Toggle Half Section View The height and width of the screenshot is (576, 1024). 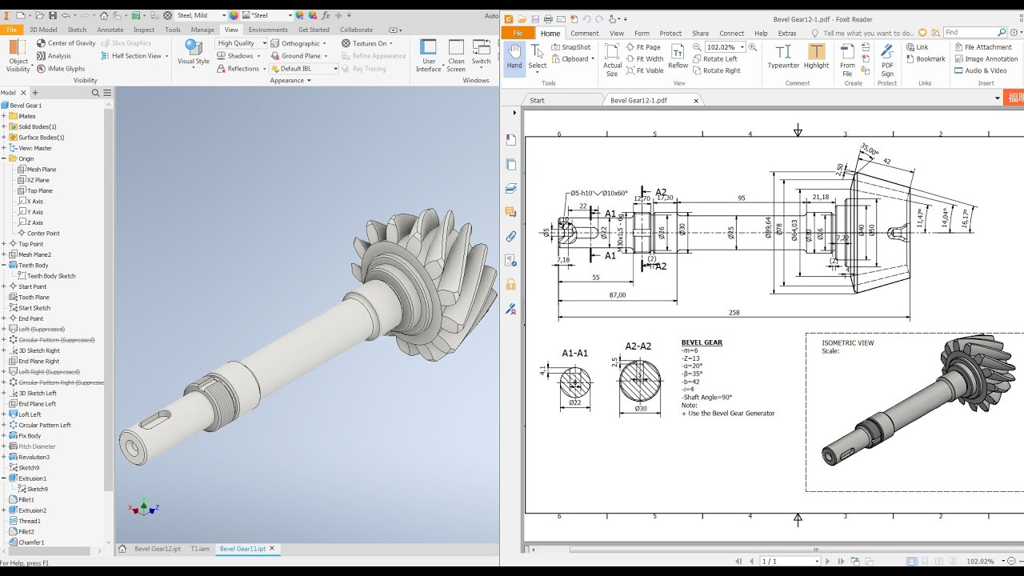coord(136,56)
